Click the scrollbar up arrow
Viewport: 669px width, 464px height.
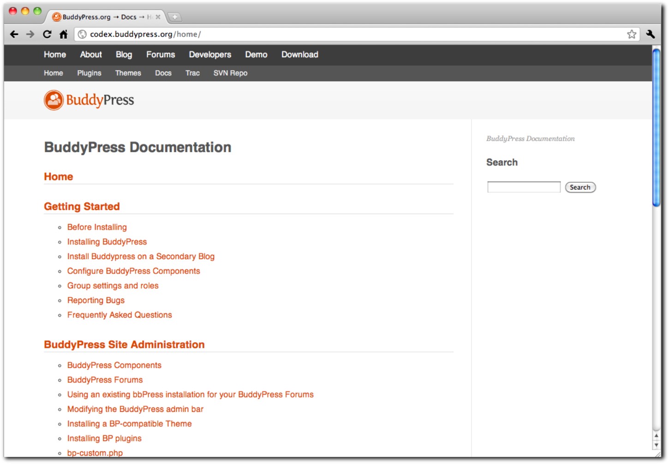point(656,435)
